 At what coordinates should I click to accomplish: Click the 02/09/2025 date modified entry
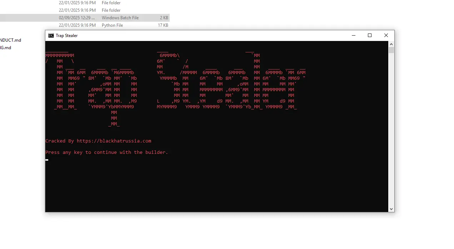click(77, 17)
